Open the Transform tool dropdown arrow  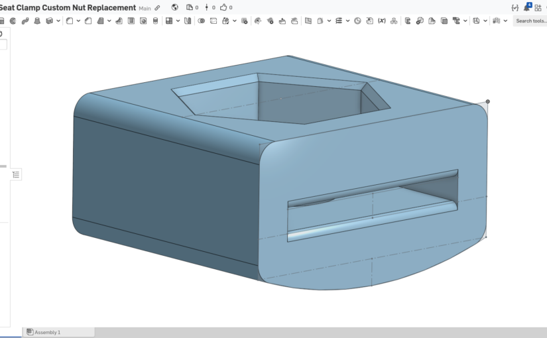pyautogui.click(x=235, y=21)
